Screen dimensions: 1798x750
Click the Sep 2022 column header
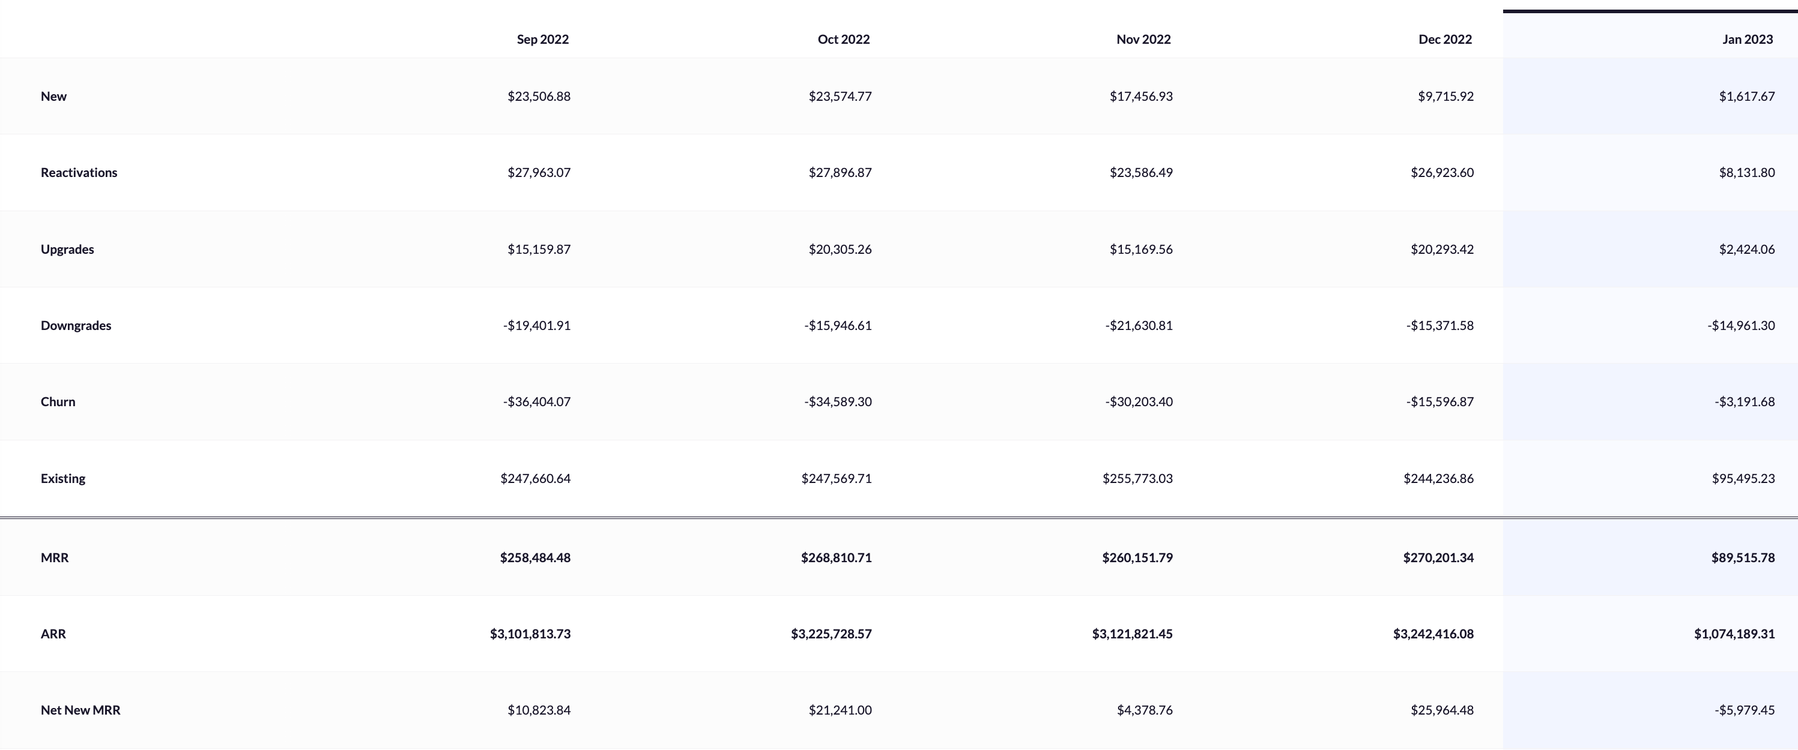point(542,39)
